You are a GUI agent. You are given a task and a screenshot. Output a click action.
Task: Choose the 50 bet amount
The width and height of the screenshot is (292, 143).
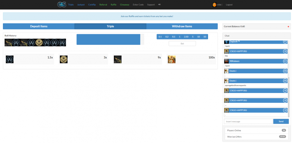[x=205, y=37]
